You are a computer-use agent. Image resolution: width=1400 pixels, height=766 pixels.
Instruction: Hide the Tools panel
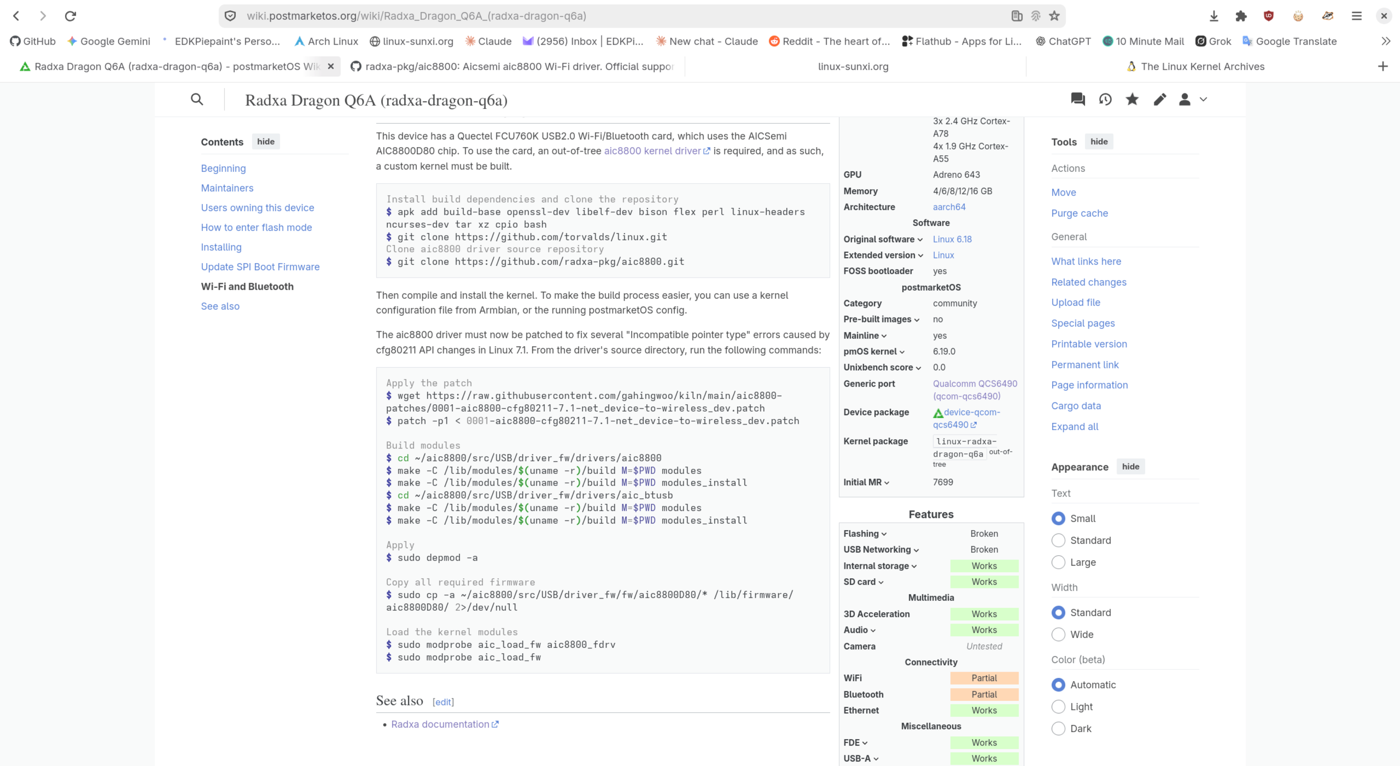1099,141
